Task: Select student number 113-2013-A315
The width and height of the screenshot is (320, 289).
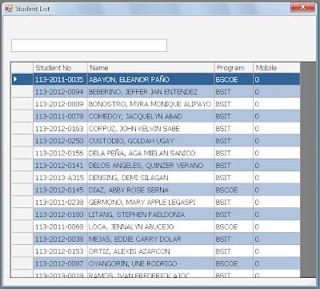Action: [x=60, y=178]
